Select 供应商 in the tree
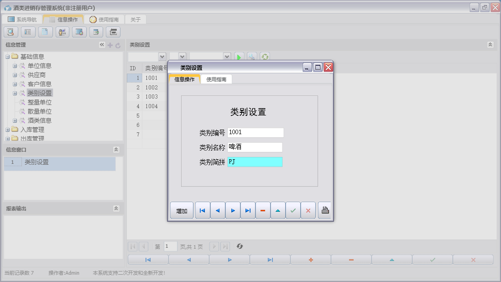 pyautogui.click(x=37, y=75)
